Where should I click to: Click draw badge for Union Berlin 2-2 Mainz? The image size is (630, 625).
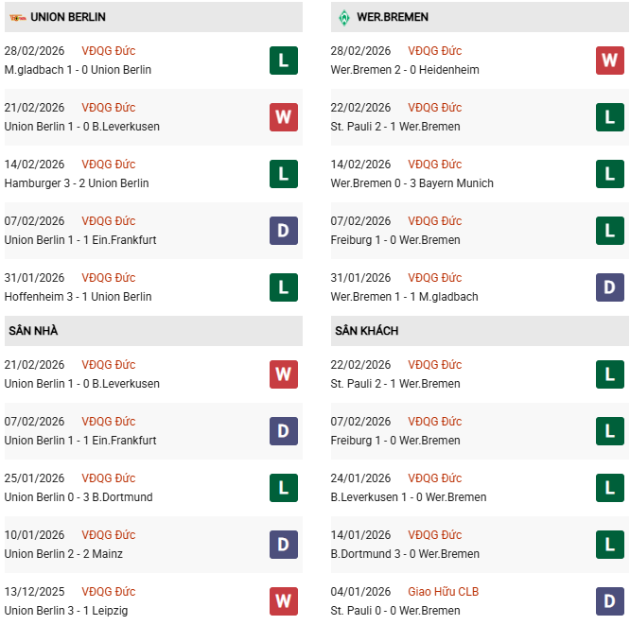tap(284, 545)
